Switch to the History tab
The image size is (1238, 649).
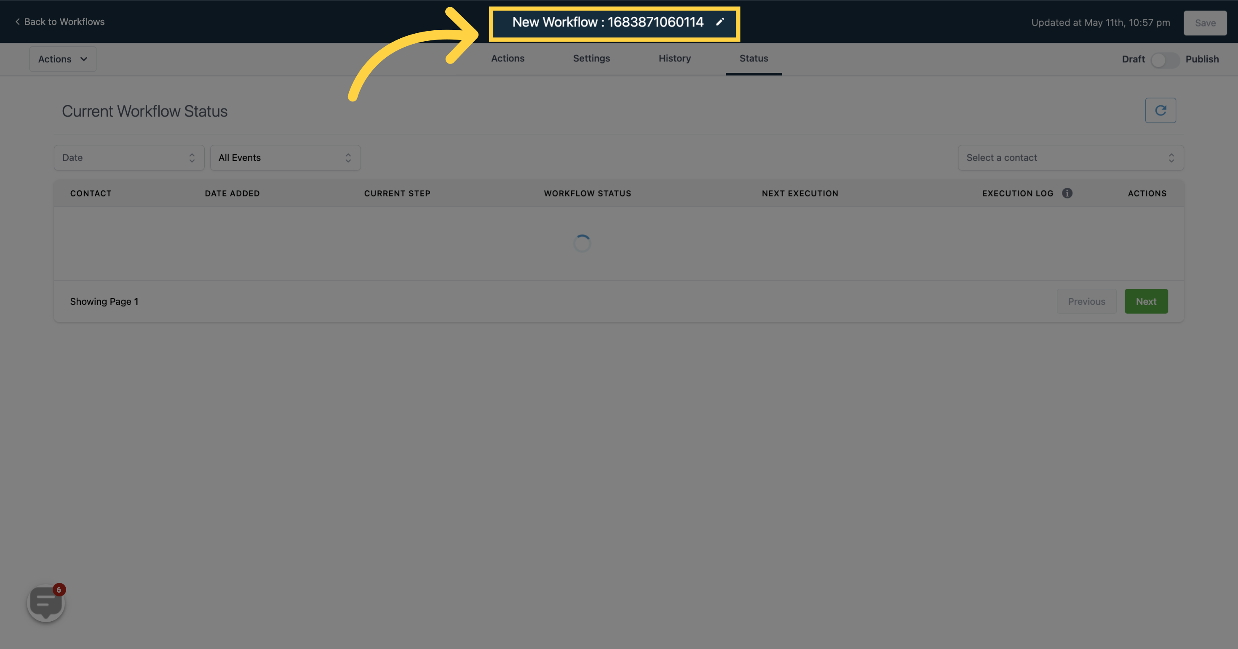click(675, 58)
